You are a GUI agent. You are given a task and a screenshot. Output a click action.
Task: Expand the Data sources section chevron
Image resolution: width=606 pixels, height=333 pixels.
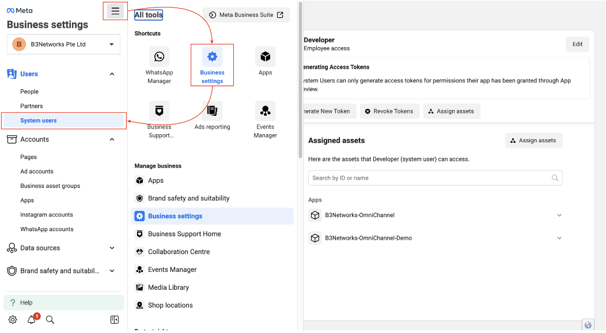tap(112, 248)
